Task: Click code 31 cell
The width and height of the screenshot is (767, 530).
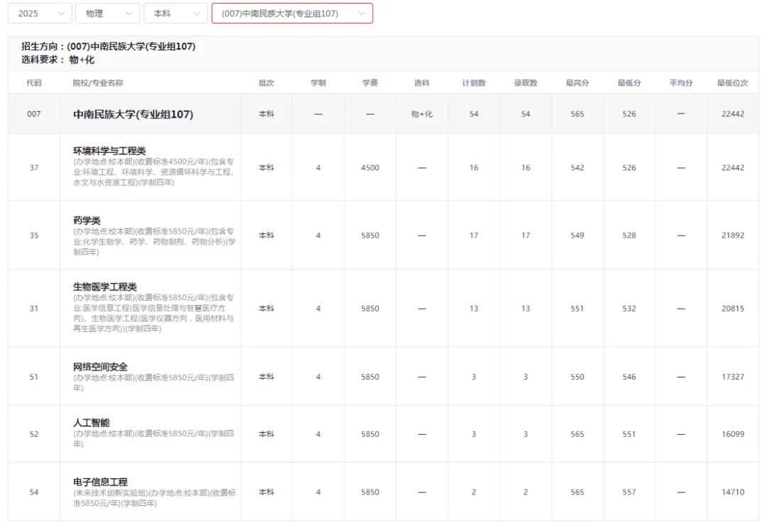Action: pos(34,309)
